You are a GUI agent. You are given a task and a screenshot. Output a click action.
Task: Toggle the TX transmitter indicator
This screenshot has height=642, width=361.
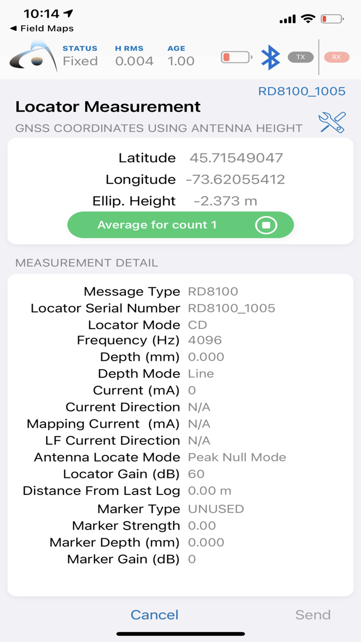click(301, 57)
